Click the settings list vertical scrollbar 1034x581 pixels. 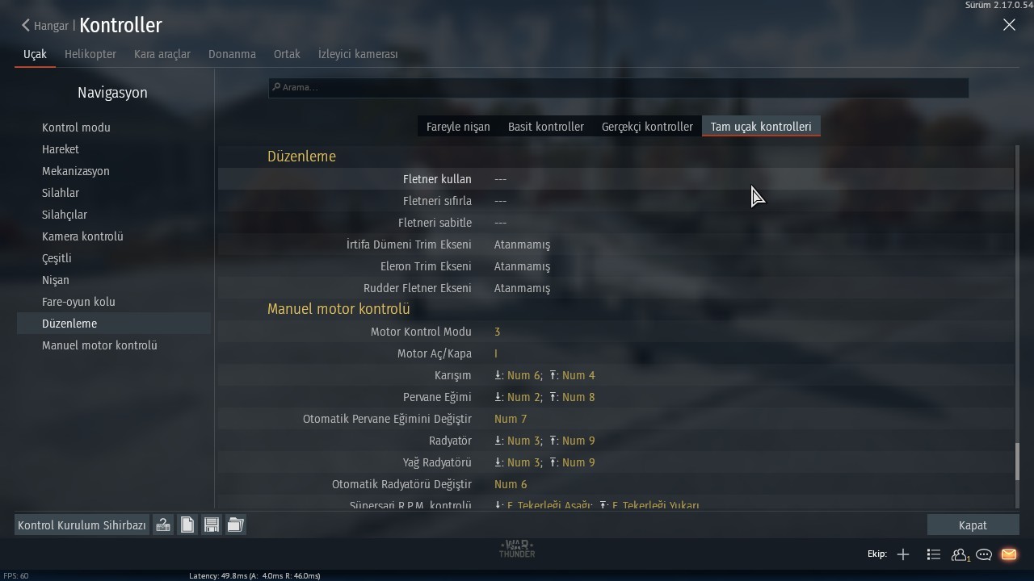(x=1017, y=326)
